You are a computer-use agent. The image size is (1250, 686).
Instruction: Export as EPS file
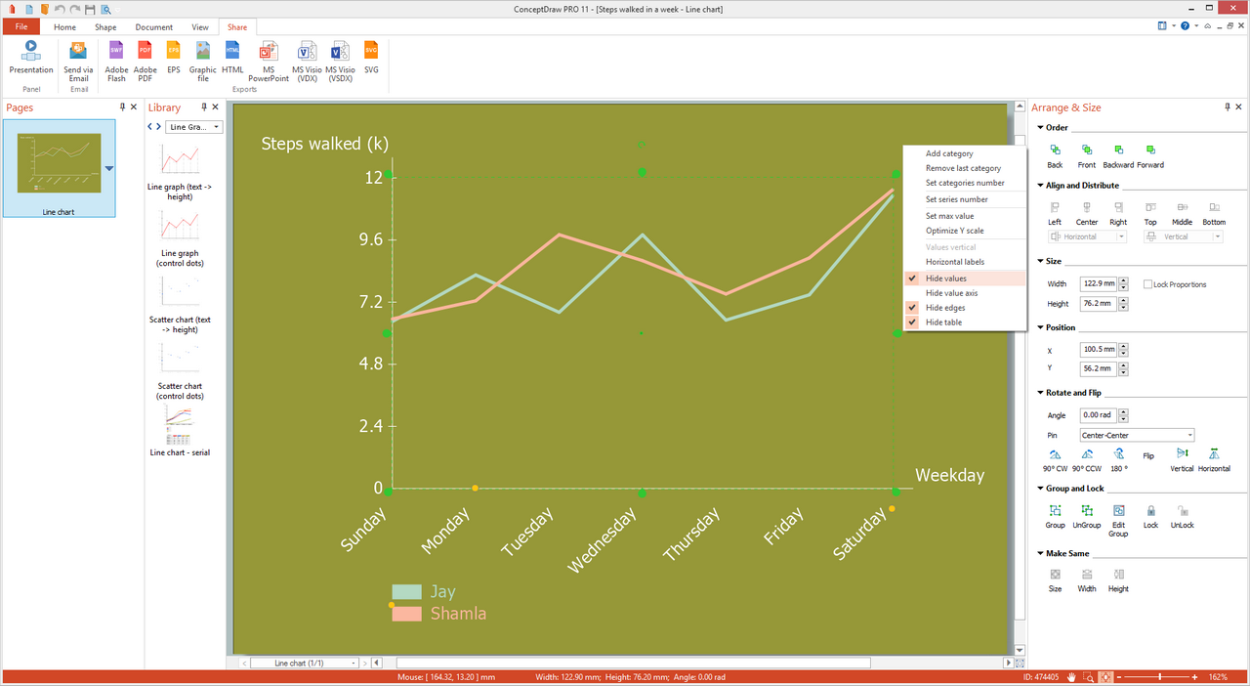point(174,57)
